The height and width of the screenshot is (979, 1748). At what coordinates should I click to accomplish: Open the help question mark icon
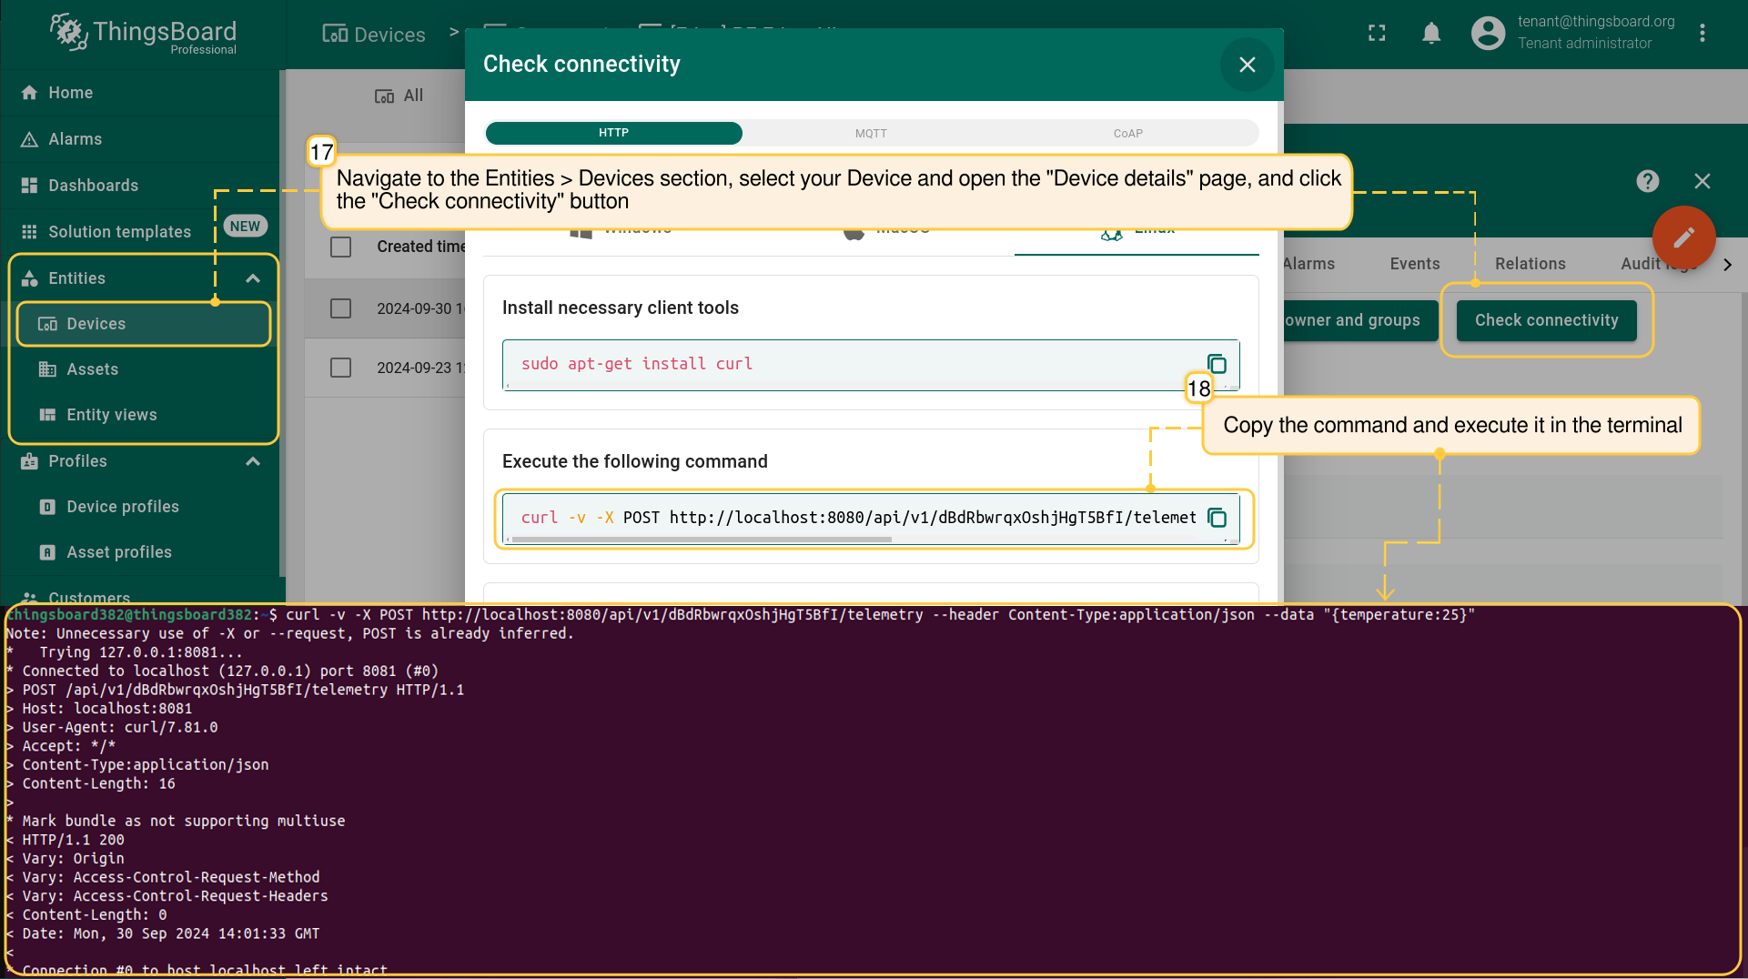point(1647,181)
